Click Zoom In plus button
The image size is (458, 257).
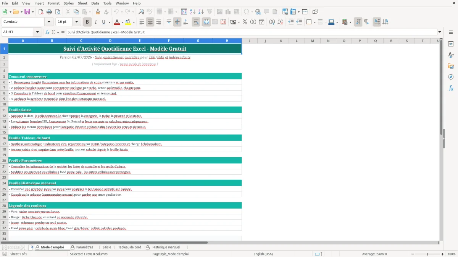(x=442, y=254)
